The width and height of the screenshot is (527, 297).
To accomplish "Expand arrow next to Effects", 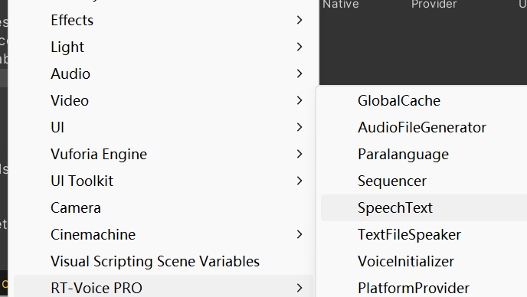I will 300,20.
